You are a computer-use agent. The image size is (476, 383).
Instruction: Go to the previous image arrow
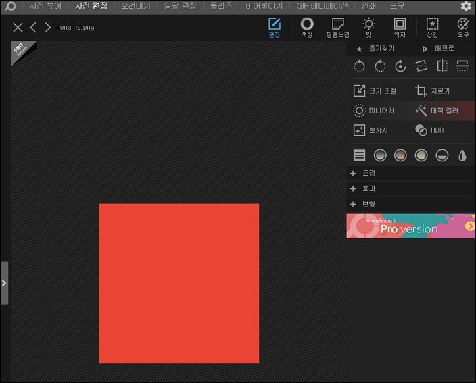point(33,28)
